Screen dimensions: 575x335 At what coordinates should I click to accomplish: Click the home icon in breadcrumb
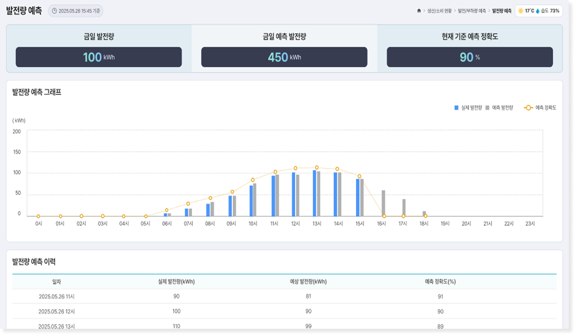[x=419, y=11]
